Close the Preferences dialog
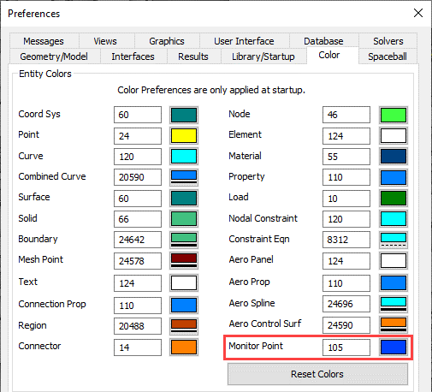Image resolution: width=432 pixels, height=392 pixels. (x=418, y=13)
